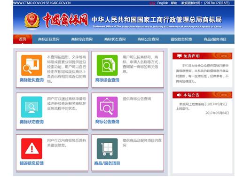
Task: Open 商标综合查询 in the navigation bar
Action: [x=82, y=39]
